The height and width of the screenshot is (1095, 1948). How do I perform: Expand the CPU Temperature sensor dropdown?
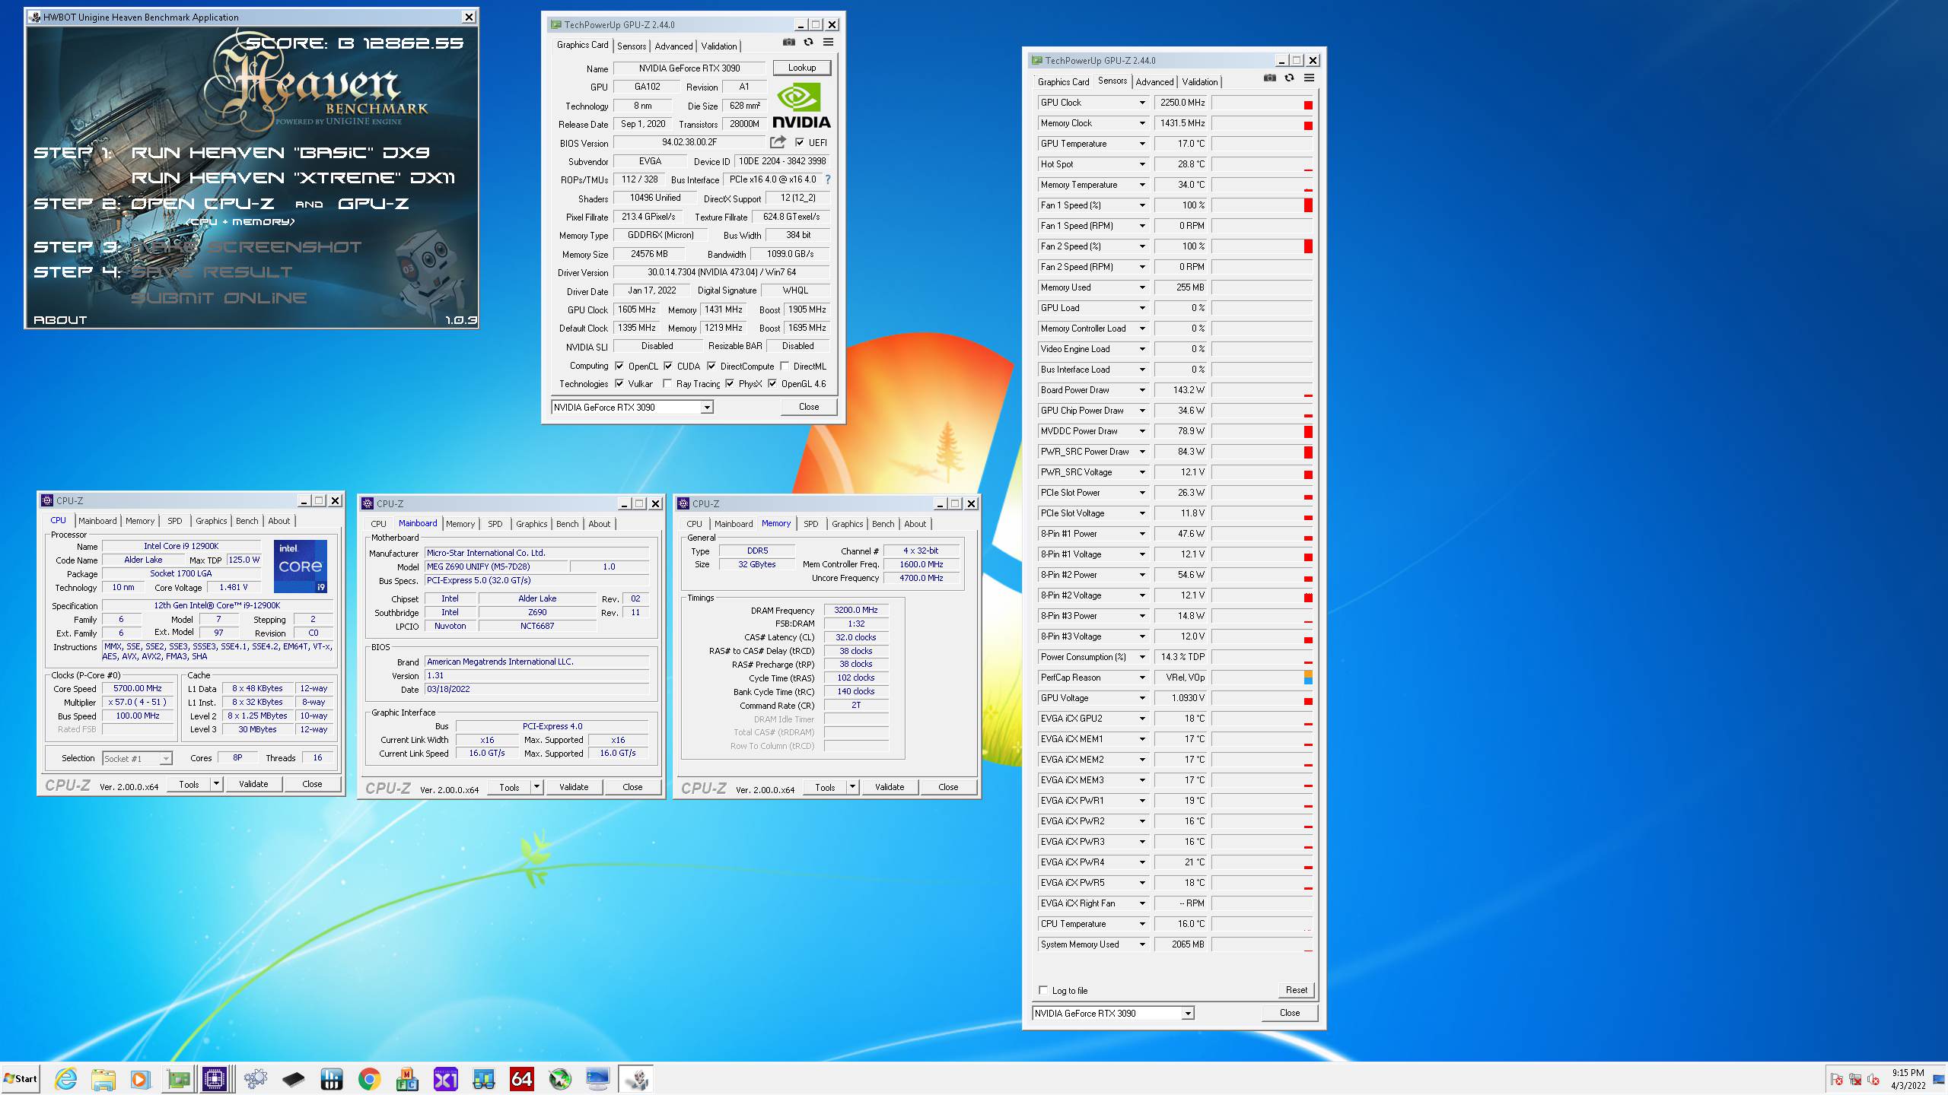[x=1142, y=924]
